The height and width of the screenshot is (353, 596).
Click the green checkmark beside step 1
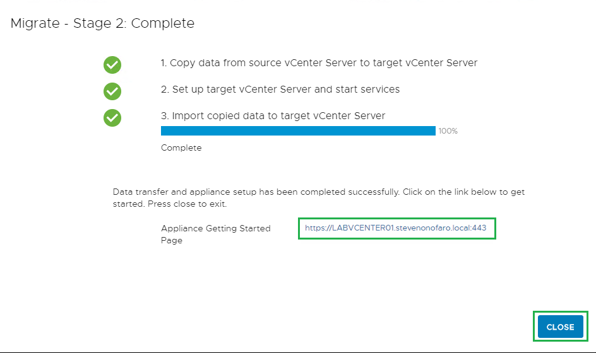pyautogui.click(x=112, y=65)
